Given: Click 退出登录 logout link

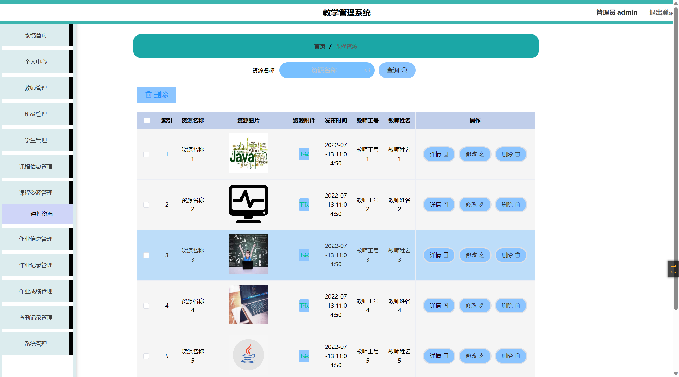Looking at the screenshot, I should point(661,12).
